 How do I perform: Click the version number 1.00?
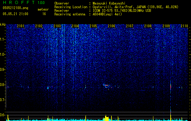(41, 2)
